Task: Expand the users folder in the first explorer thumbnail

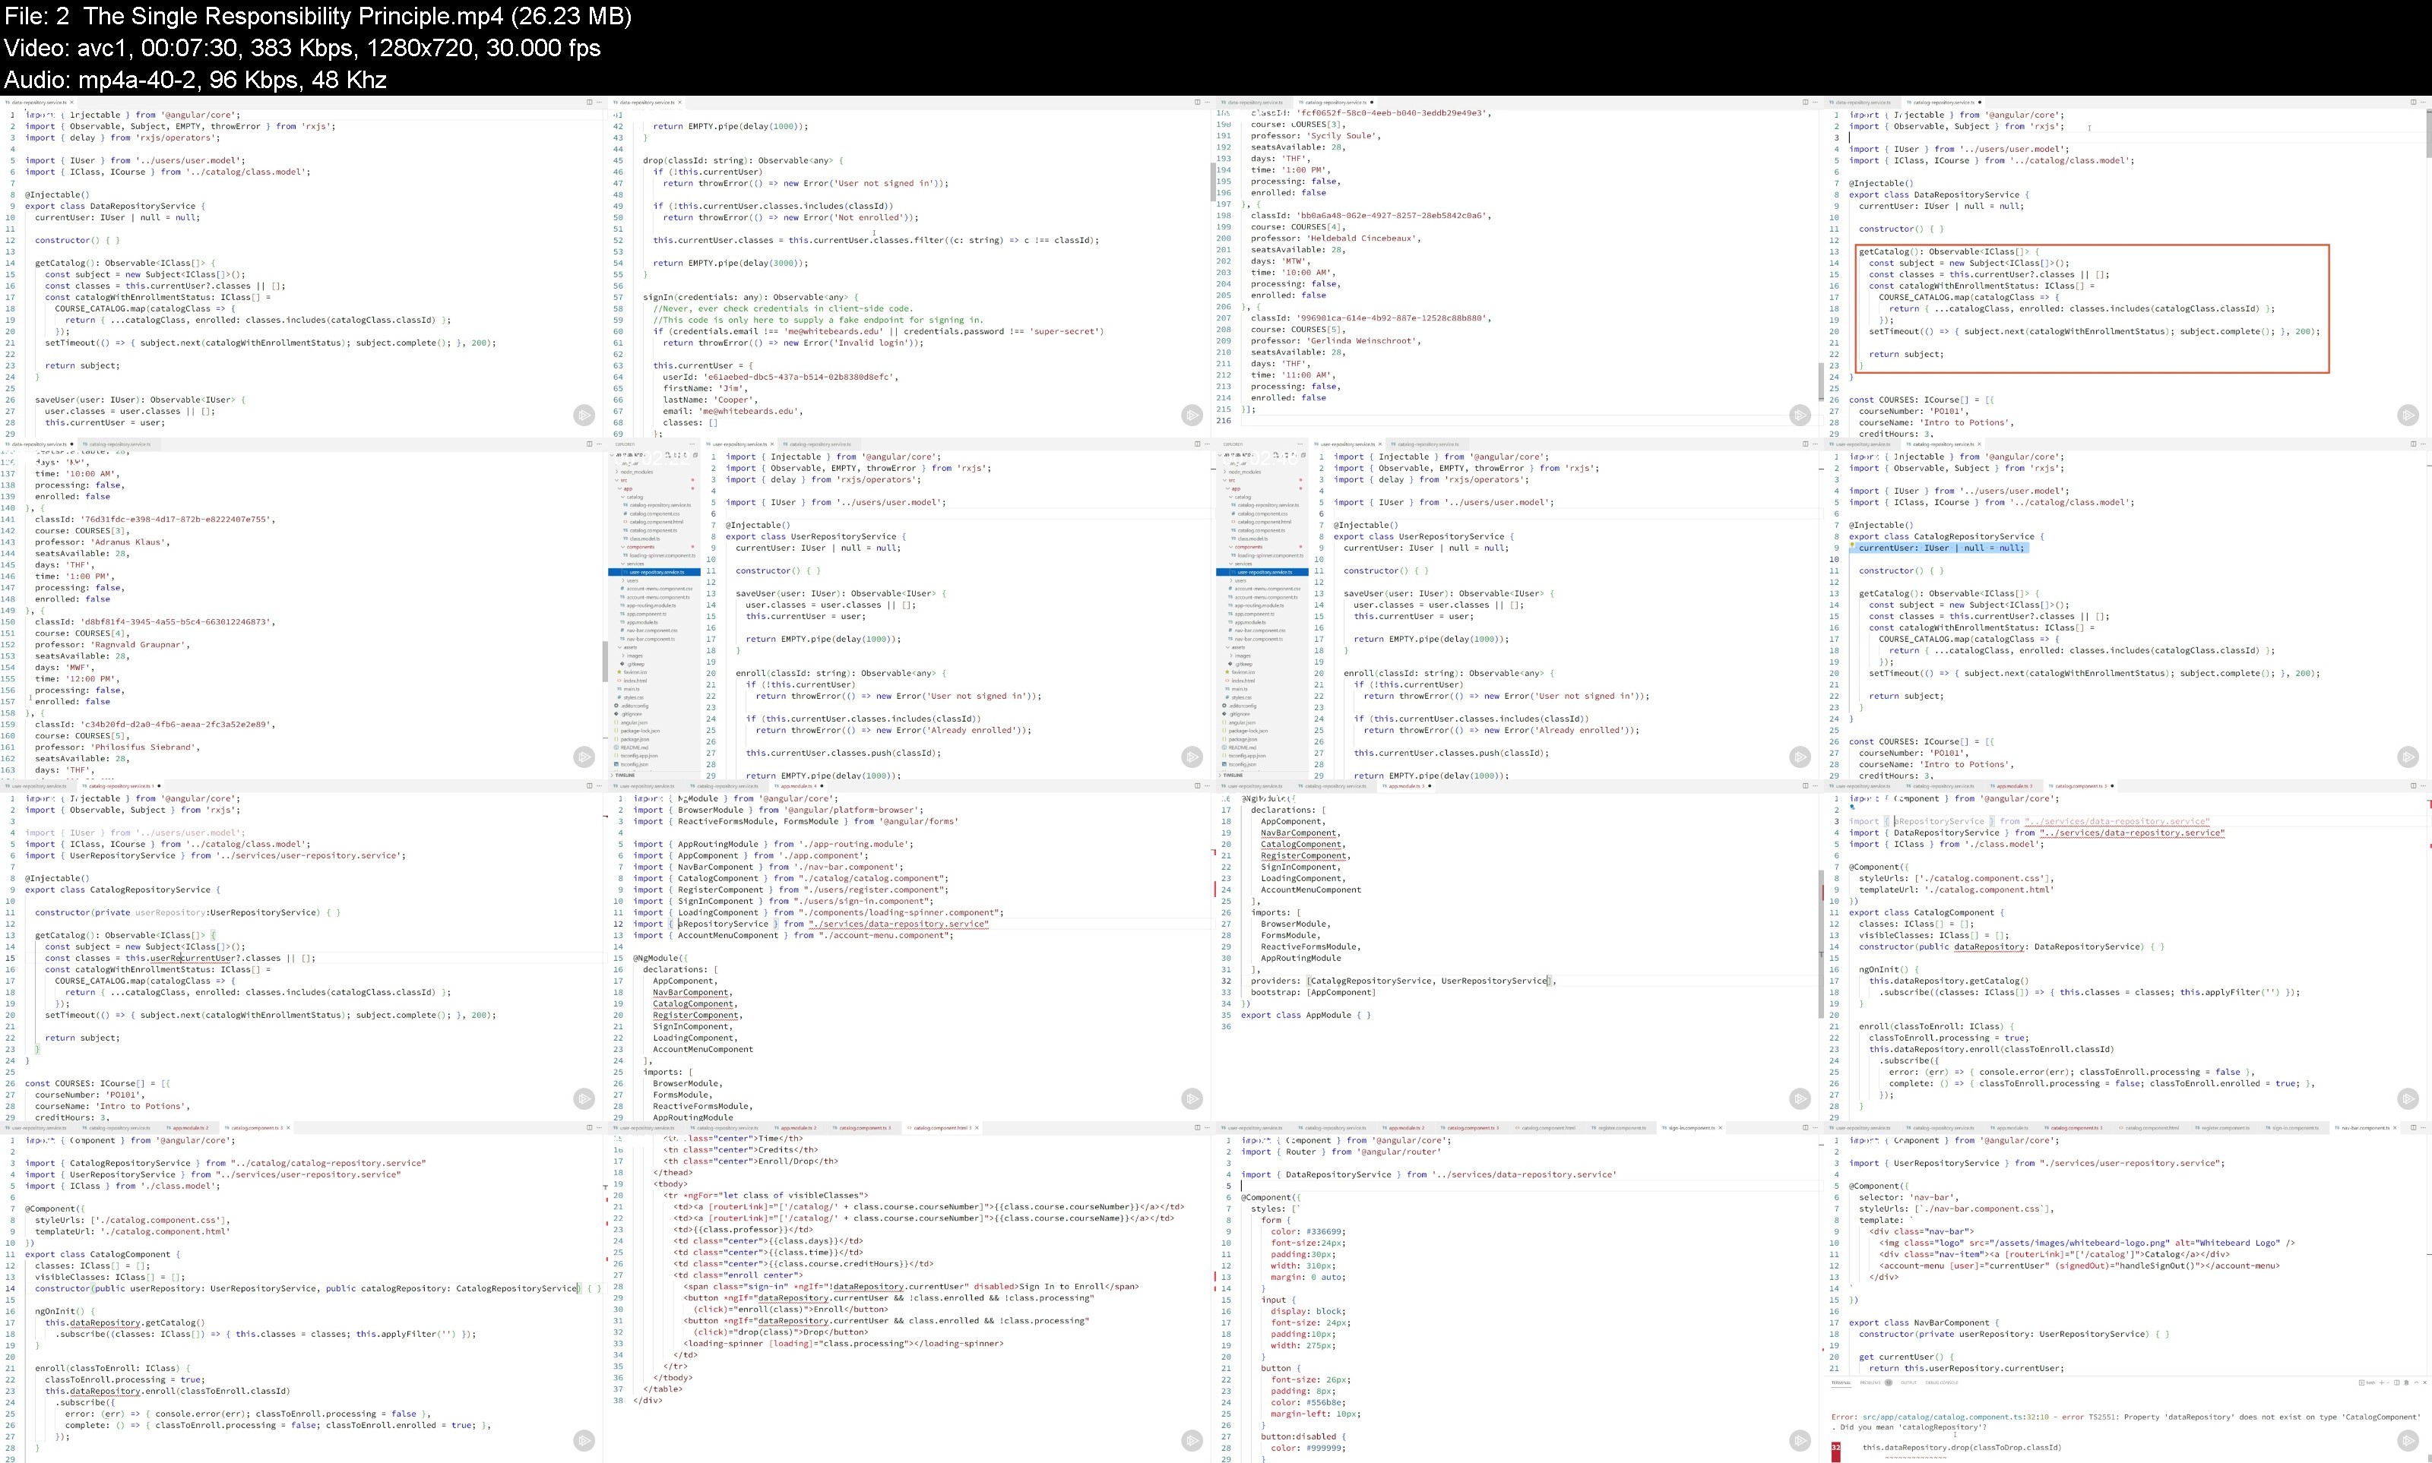Action: pos(631,580)
